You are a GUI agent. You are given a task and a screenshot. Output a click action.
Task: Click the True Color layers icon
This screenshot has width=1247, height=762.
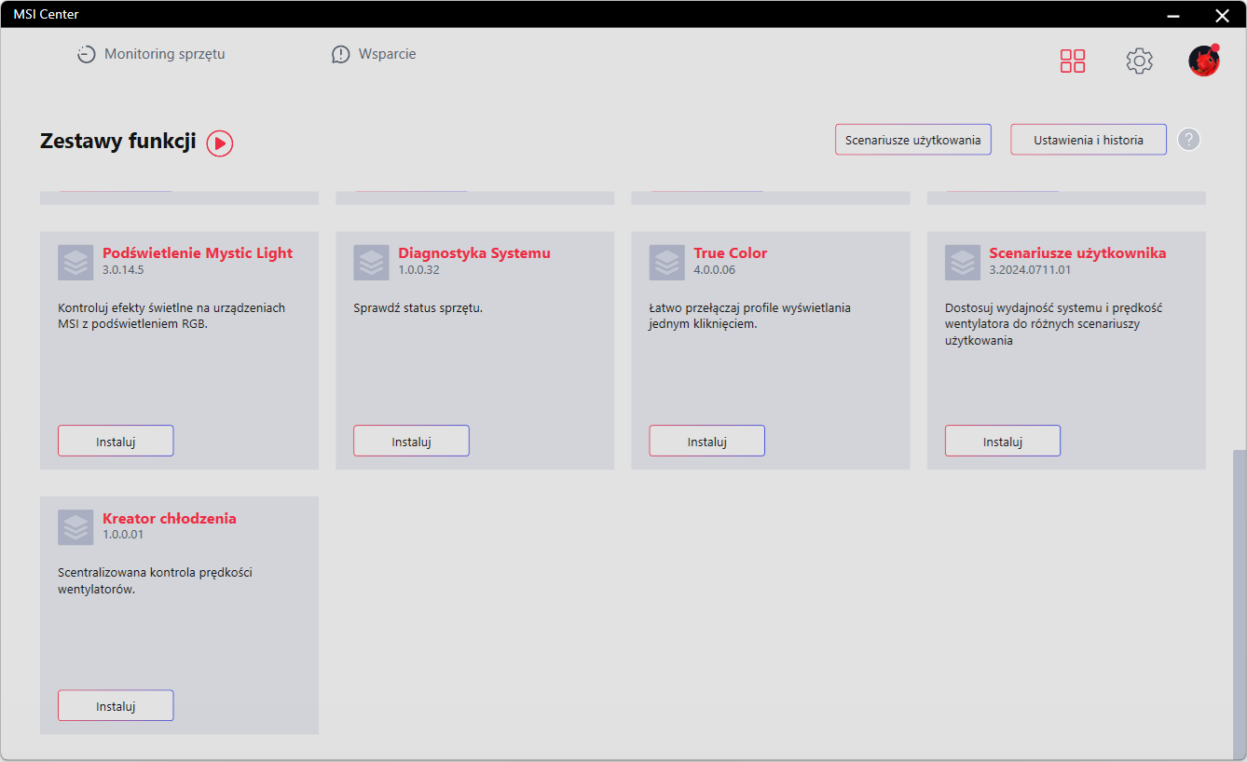[x=667, y=263]
